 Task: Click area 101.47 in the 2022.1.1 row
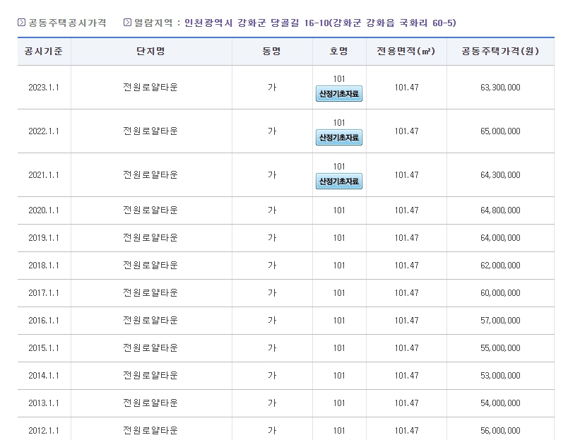tap(406, 131)
